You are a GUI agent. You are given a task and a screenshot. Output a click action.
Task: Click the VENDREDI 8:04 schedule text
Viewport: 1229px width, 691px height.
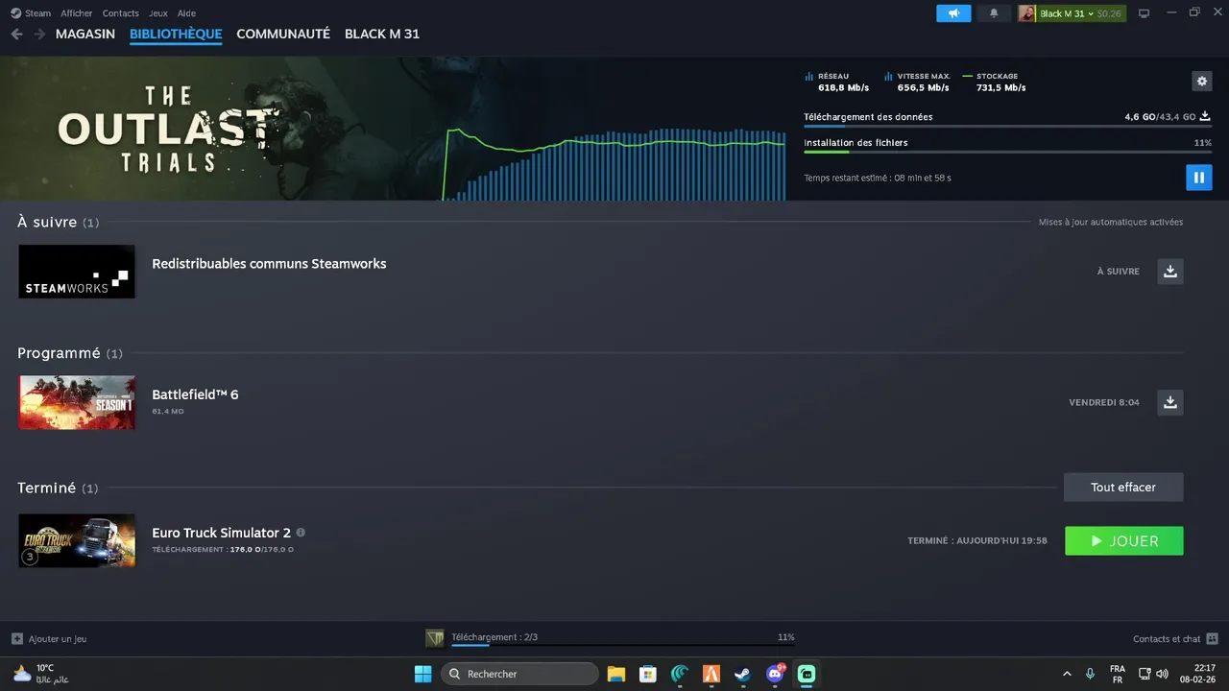tap(1104, 402)
